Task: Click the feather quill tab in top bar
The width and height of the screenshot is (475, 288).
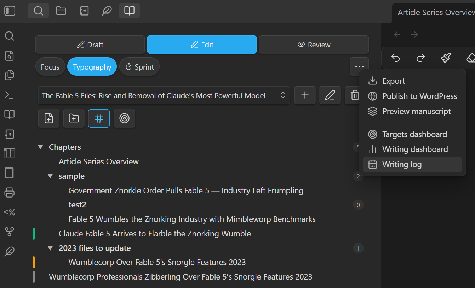Action: 107,11
